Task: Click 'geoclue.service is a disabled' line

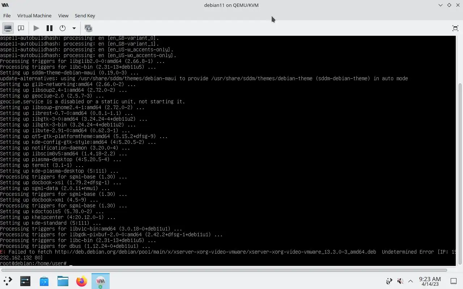Action: point(92,102)
